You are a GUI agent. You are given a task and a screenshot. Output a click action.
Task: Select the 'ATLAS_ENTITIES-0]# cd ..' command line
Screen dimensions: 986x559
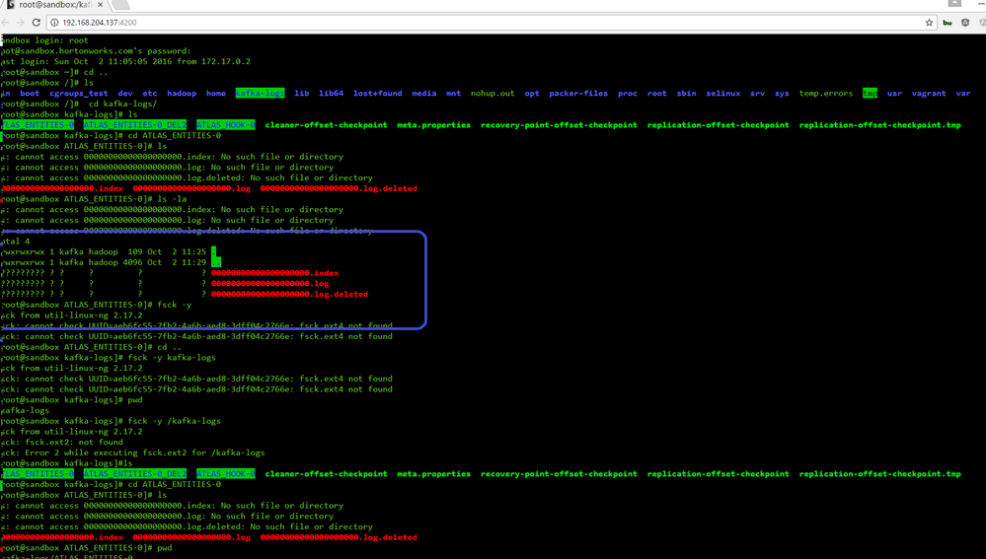click(x=91, y=347)
